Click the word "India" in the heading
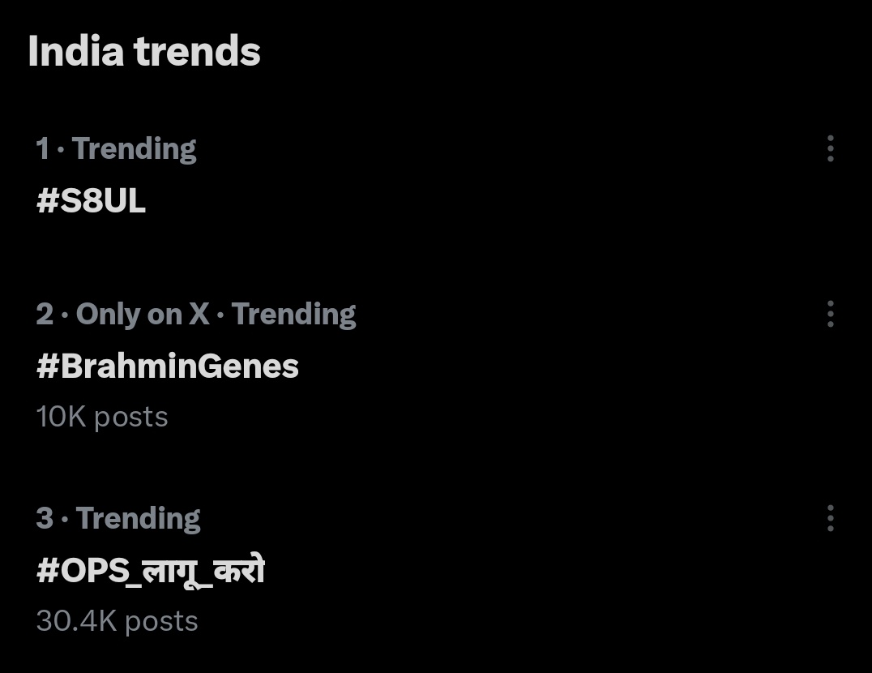Viewport: 872px width, 673px height. pyautogui.click(x=75, y=52)
